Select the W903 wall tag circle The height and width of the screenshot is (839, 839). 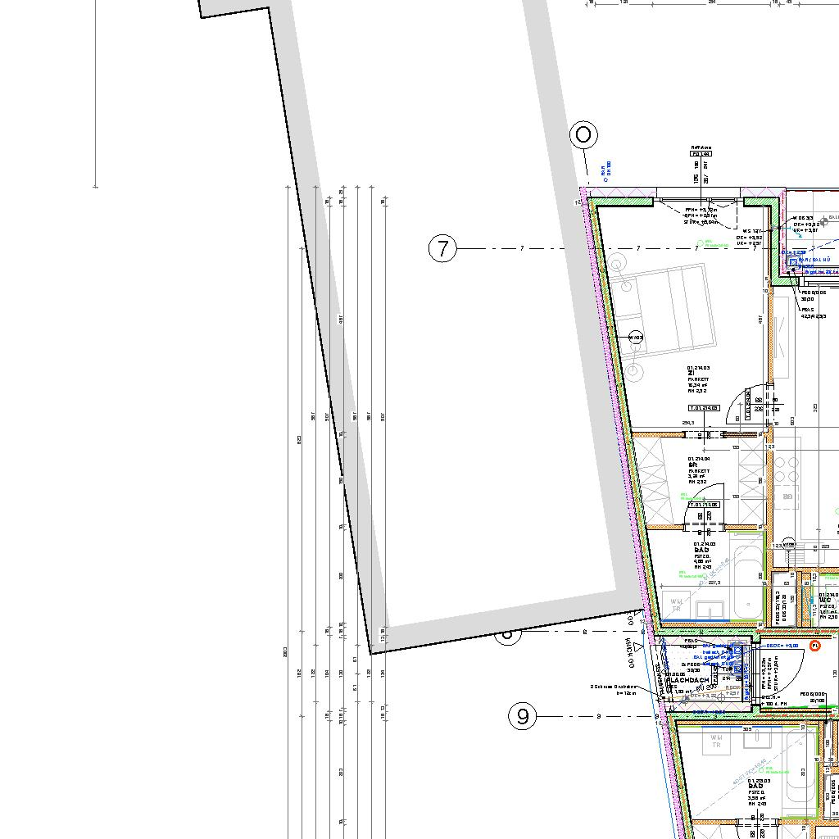pos(635,338)
